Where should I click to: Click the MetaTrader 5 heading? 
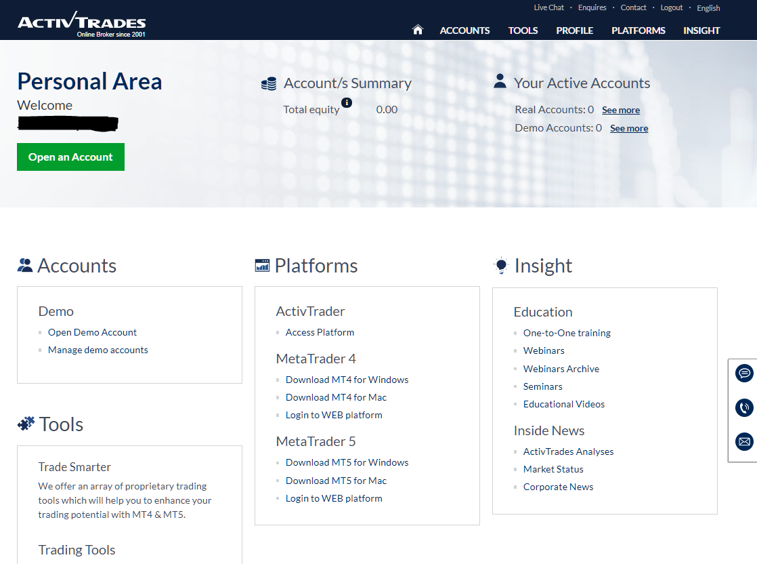pyautogui.click(x=316, y=441)
